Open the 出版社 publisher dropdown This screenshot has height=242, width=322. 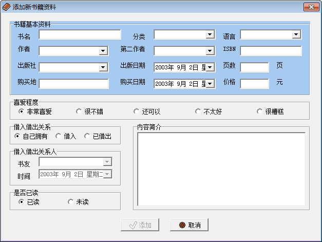pyautogui.click(x=103, y=67)
